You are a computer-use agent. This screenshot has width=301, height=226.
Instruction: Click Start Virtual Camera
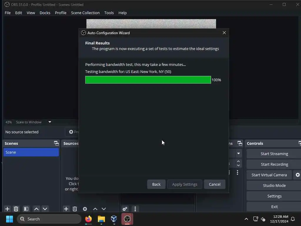[269, 175]
